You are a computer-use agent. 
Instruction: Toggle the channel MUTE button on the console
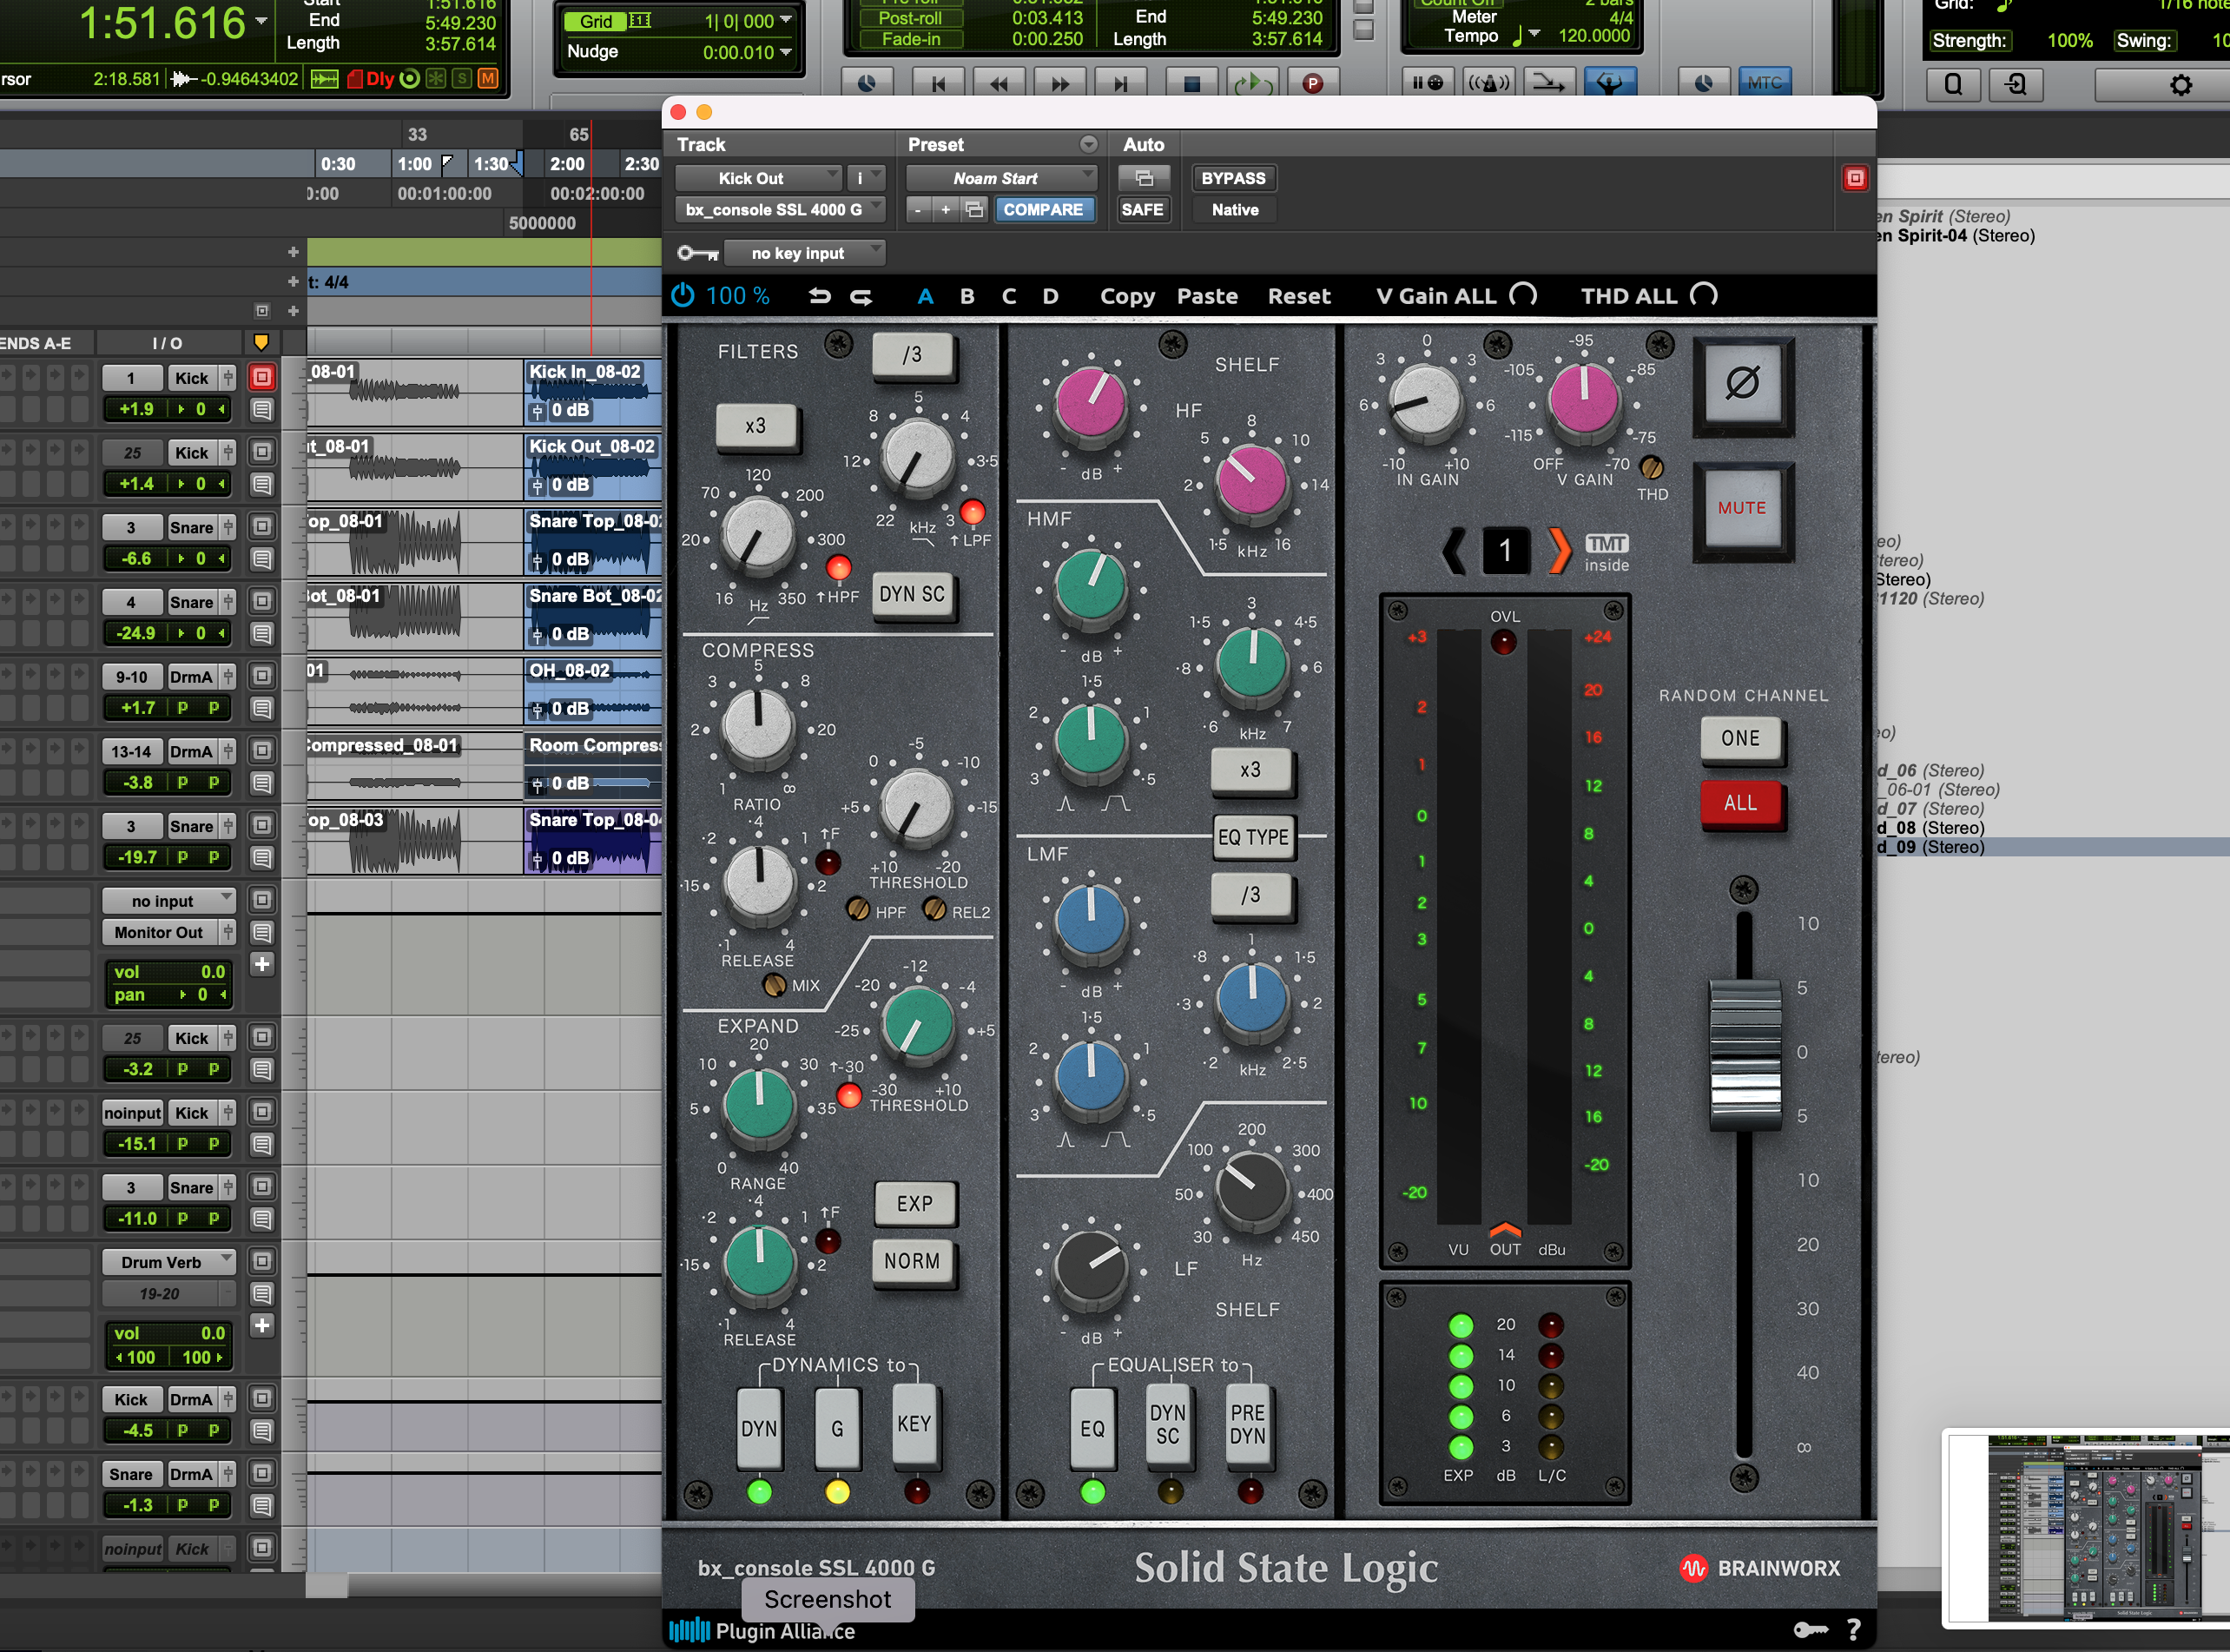1742,509
